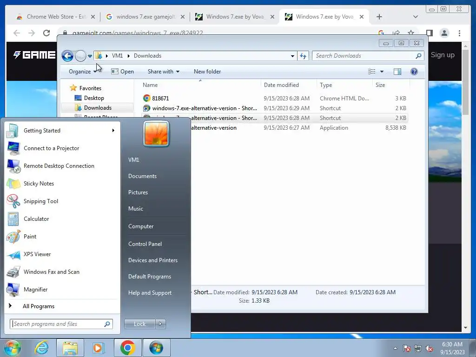Expand Getting Started submenu arrow
This screenshot has height=357, width=476.
113,131
